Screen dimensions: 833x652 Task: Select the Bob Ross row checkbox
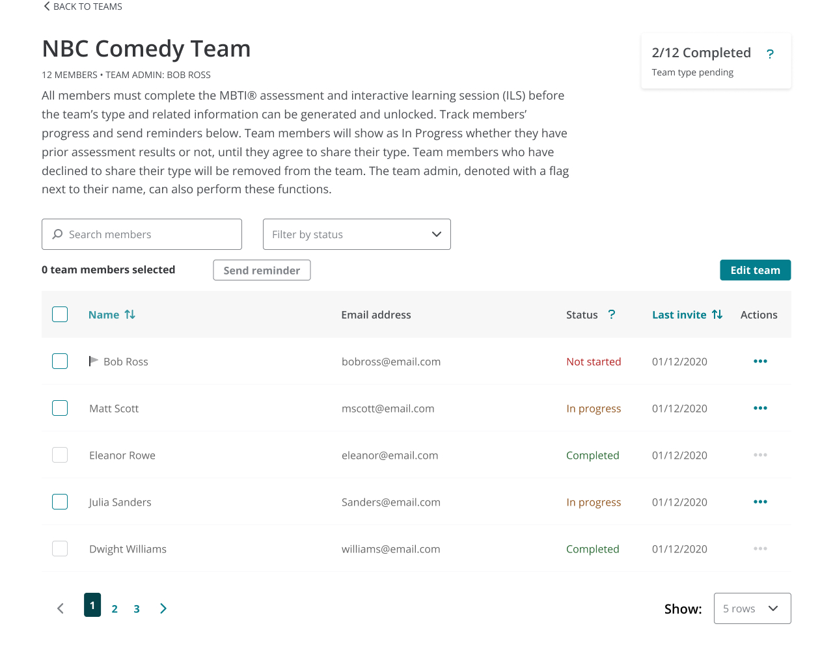(60, 361)
